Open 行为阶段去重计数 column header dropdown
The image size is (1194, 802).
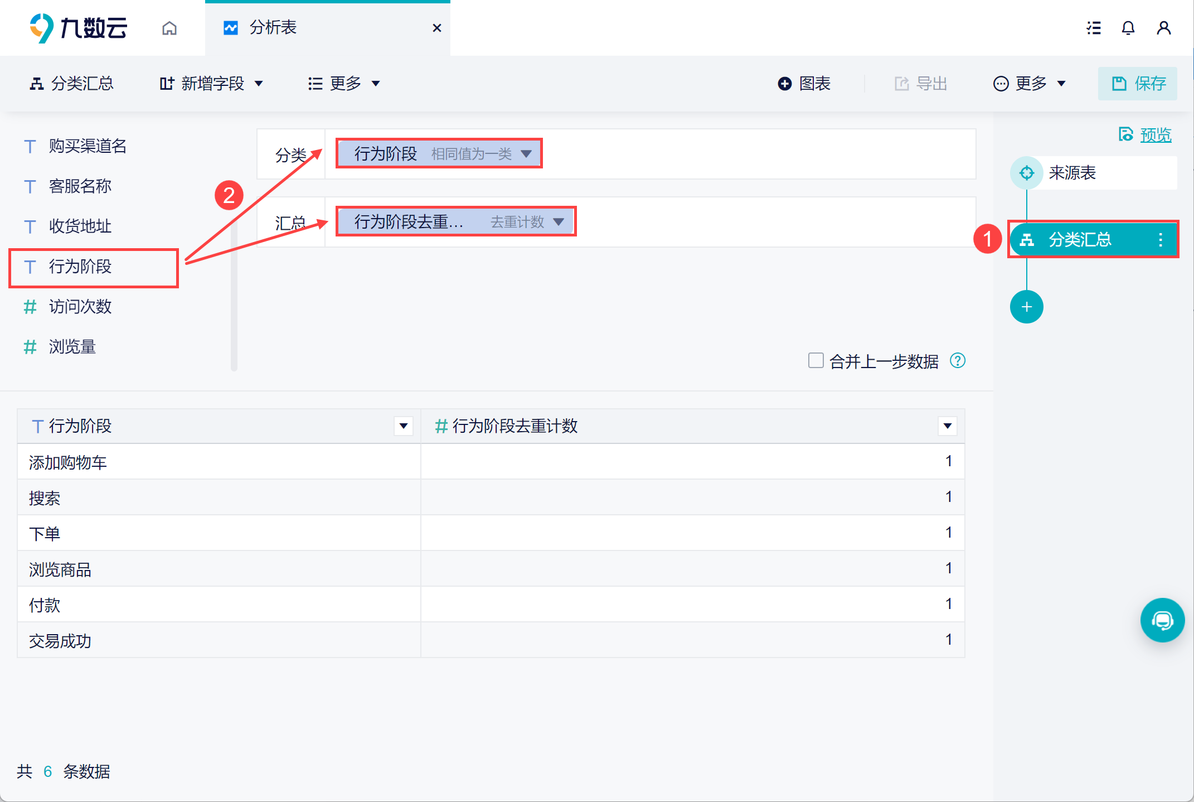pyautogui.click(x=947, y=426)
